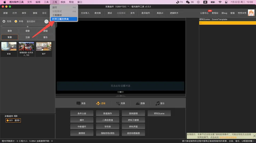Select the 卧室 background thumbnail
Screen dimensions: 256x143
(9, 49)
